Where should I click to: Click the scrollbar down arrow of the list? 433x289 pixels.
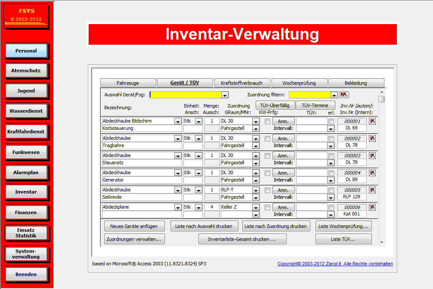pos(382,243)
